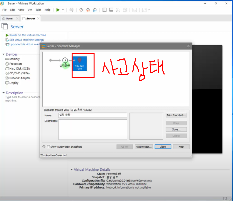Click the Take Snapshot... button
The image size is (233, 201).
(176, 115)
